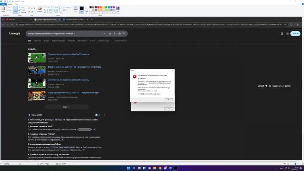
Task: Pick the red color swatch
Action: (x=99, y=8)
